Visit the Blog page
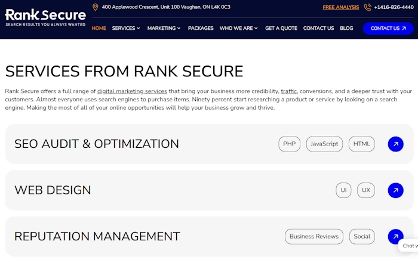The height and width of the screenshot is (260, 418). (346, 28)
